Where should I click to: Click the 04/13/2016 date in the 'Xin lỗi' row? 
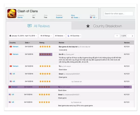tap(29, 54)
